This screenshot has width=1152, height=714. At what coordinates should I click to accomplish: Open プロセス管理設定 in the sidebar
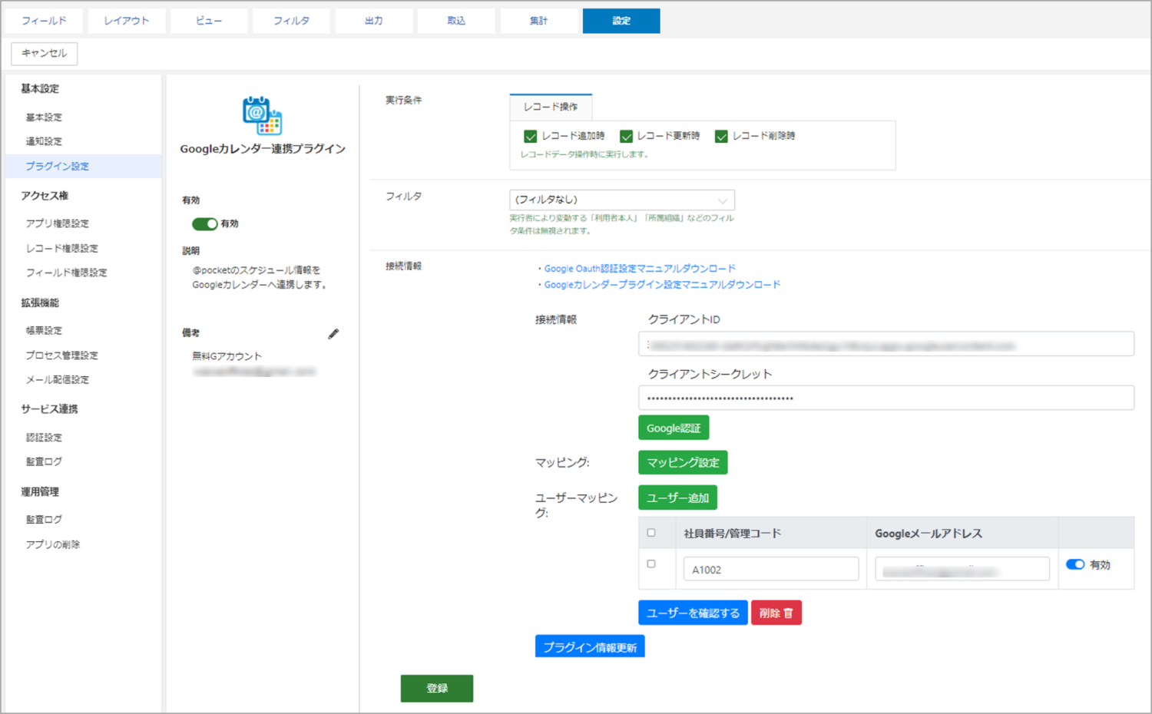(x=61, y=355)
